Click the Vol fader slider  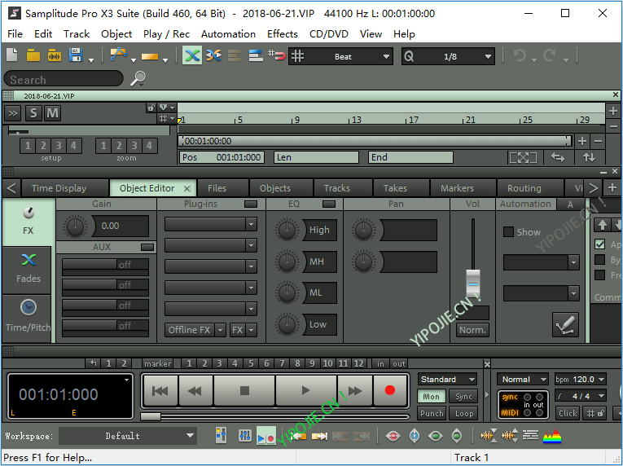point(473,281)
